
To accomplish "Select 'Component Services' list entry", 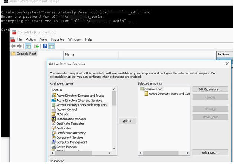I will click(70, 137).
